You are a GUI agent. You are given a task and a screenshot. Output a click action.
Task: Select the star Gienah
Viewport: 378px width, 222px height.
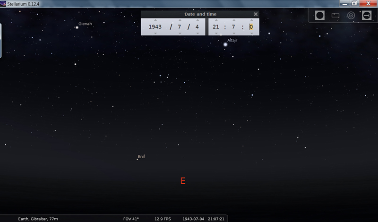coord(77,27)
